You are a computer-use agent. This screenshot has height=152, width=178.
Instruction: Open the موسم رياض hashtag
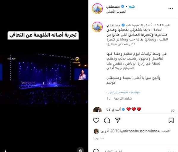tap(118, 92)
